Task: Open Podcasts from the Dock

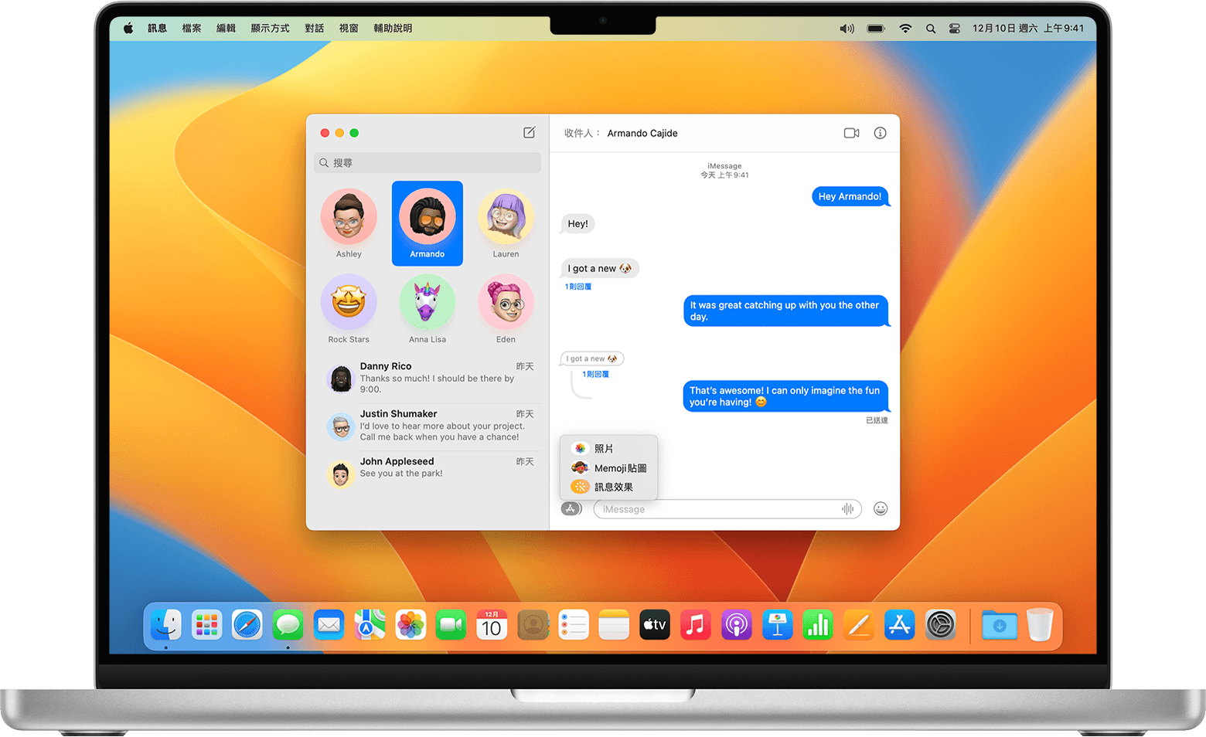Action: [736, 624]
